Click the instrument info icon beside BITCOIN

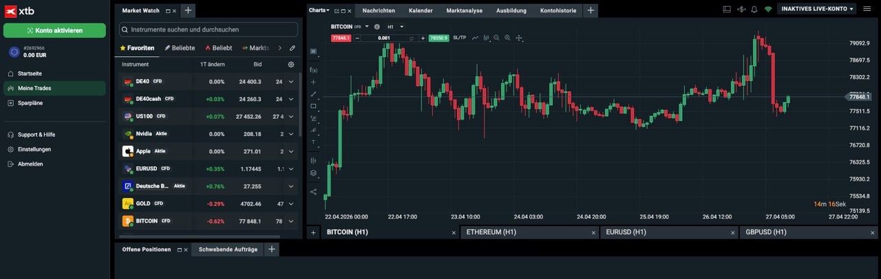(x=376, y=26)
